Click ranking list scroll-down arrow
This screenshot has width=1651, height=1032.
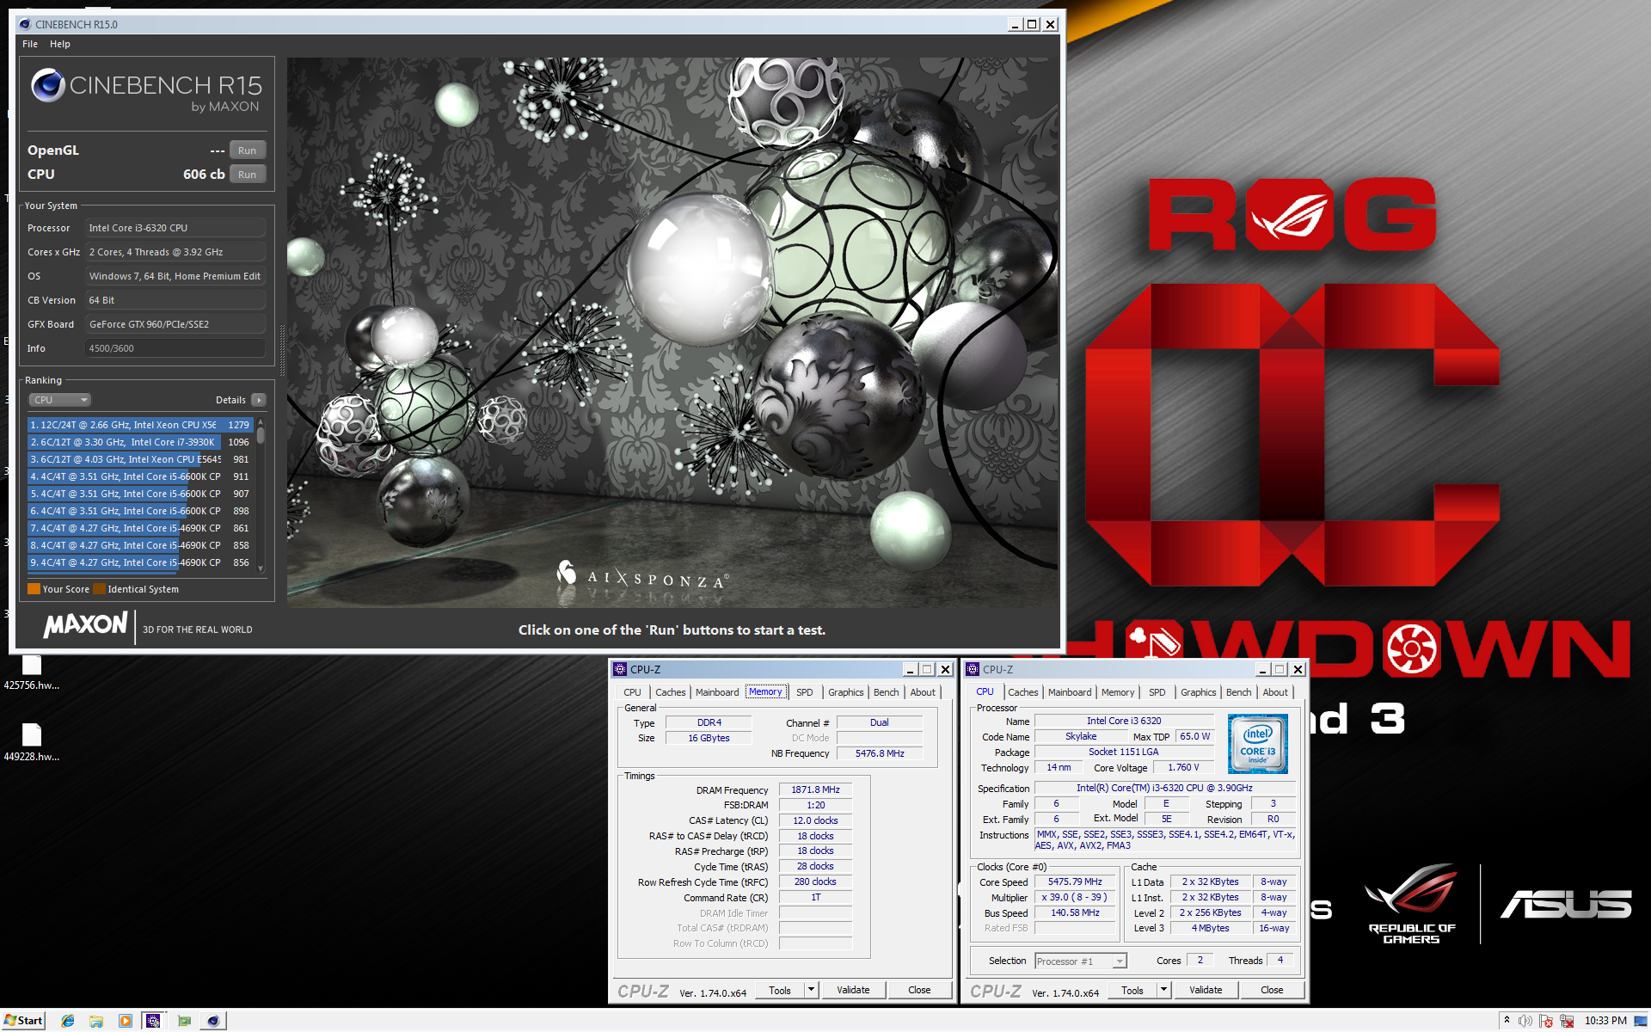(x=261, y=568)
